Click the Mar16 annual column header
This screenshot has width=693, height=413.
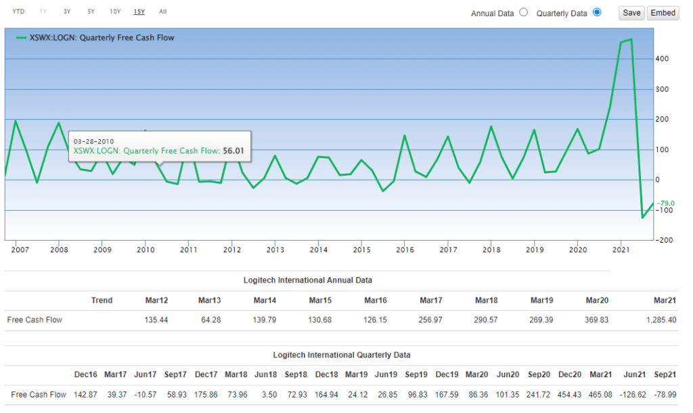click(375, 301)
